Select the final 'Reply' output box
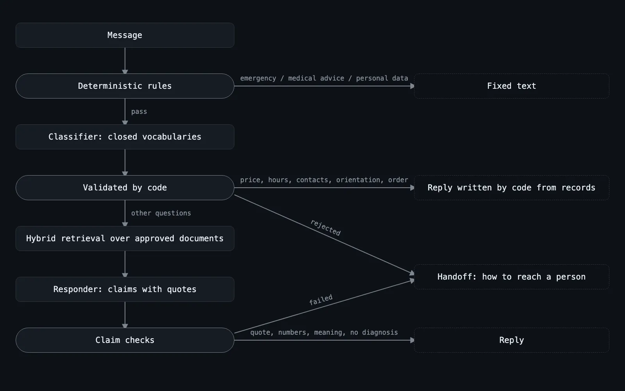 point(512,340)
